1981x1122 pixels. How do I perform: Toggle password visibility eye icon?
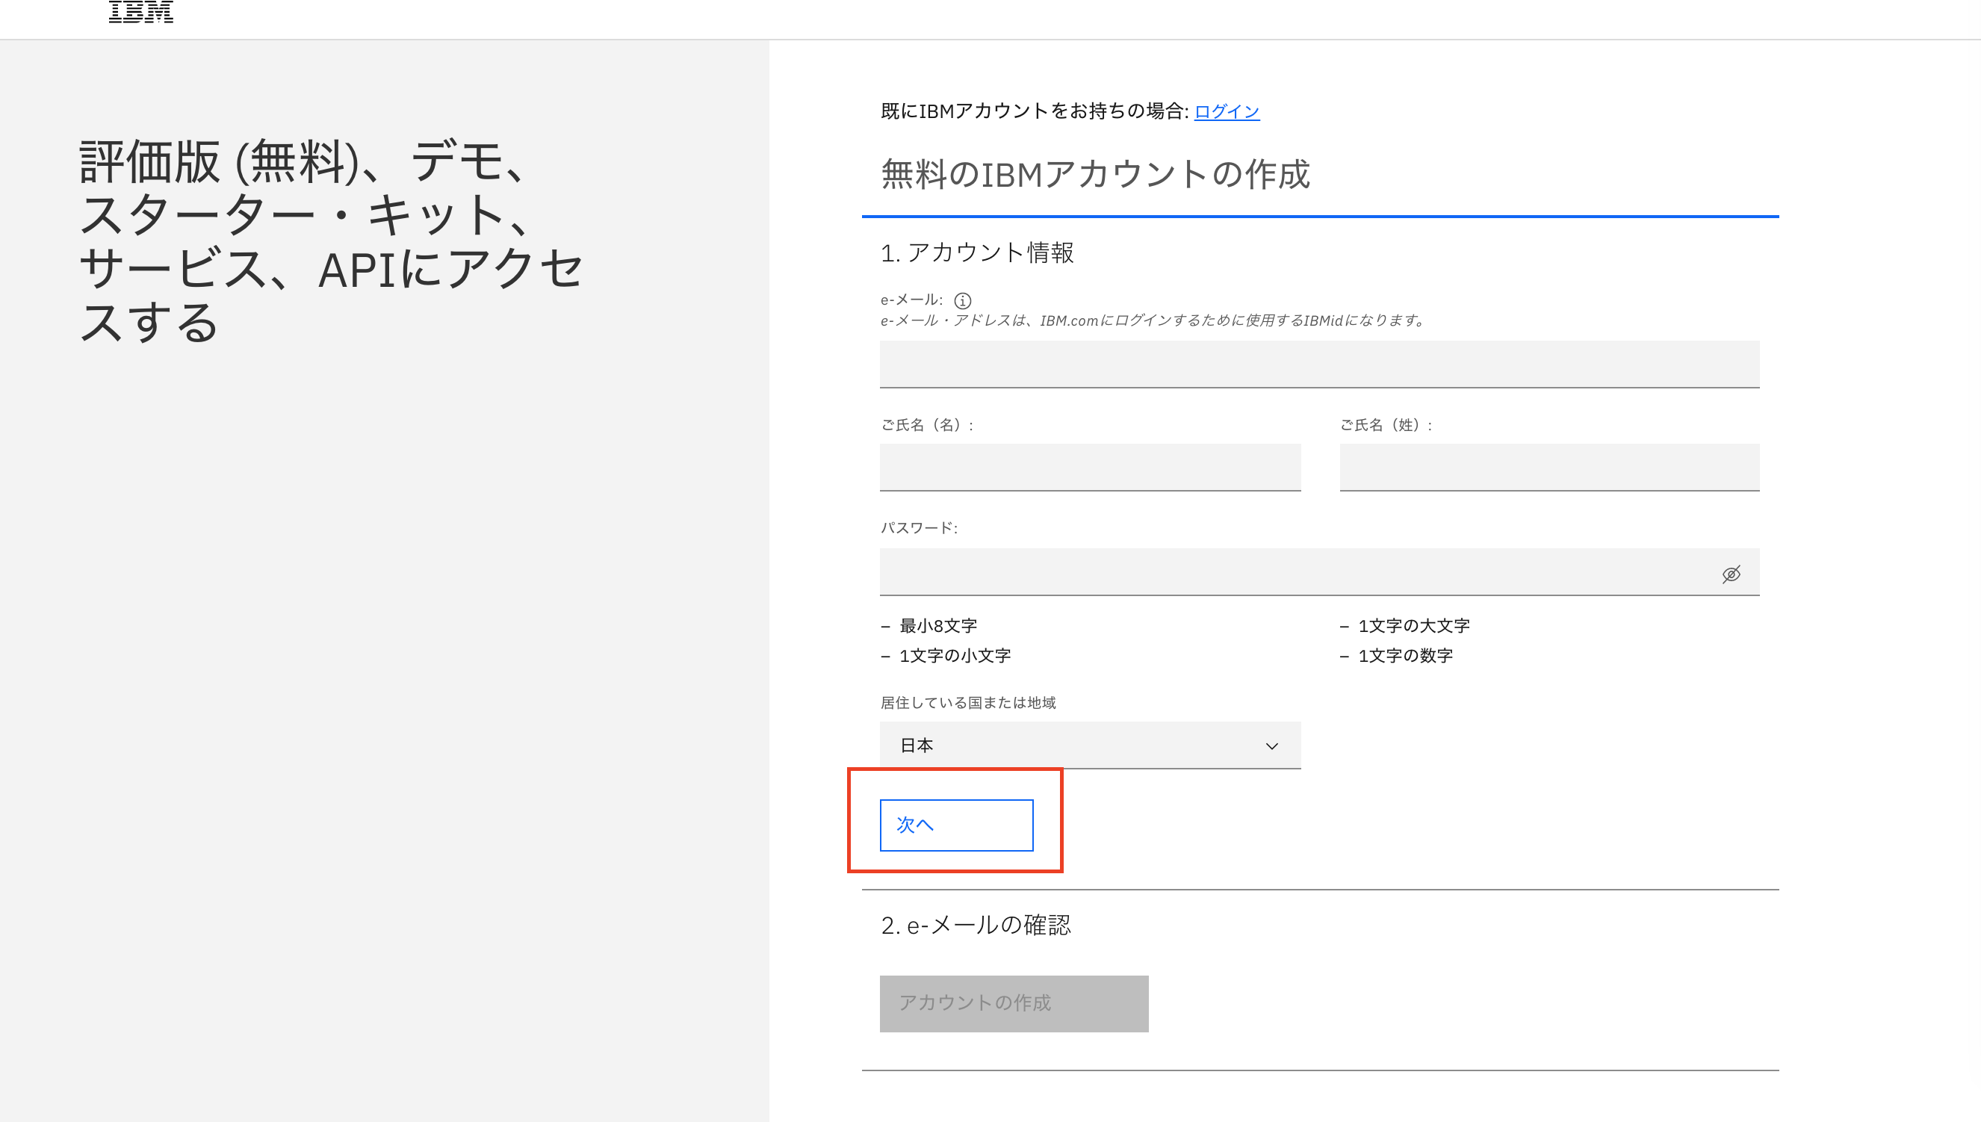tap(1731, 574)
